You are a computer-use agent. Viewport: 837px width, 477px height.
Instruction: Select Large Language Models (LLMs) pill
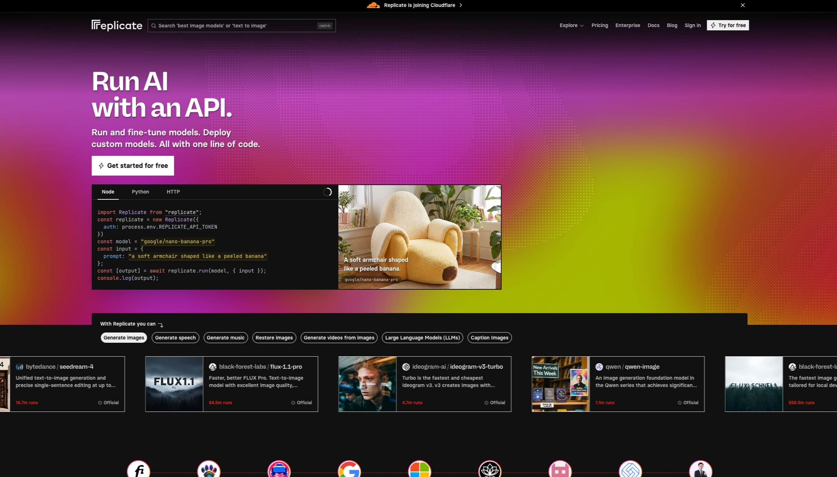click(x=422, y=338)
